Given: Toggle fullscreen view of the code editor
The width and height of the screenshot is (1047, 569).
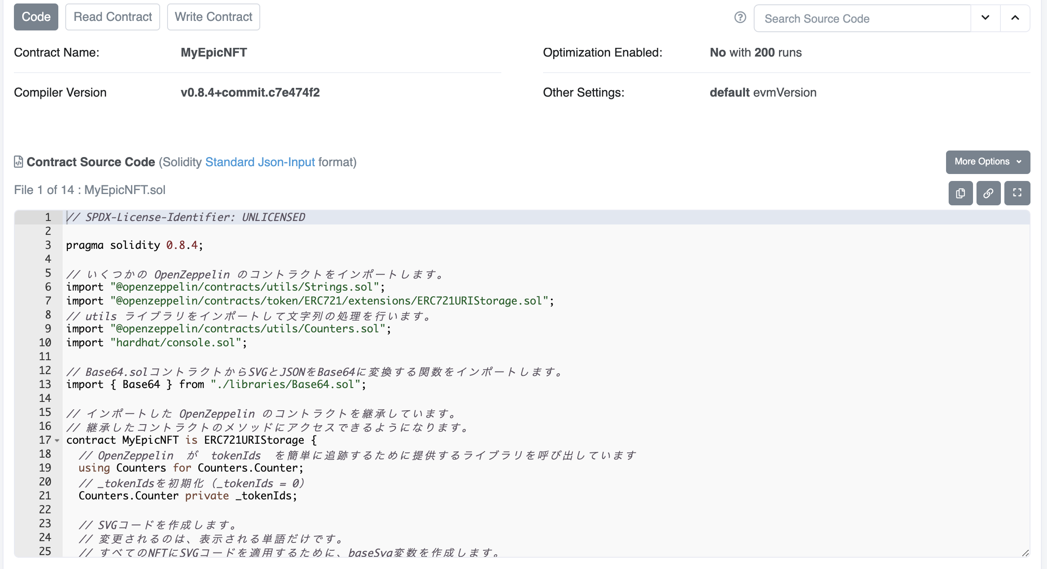Looking at the screenshot, I should [1017, 193].
